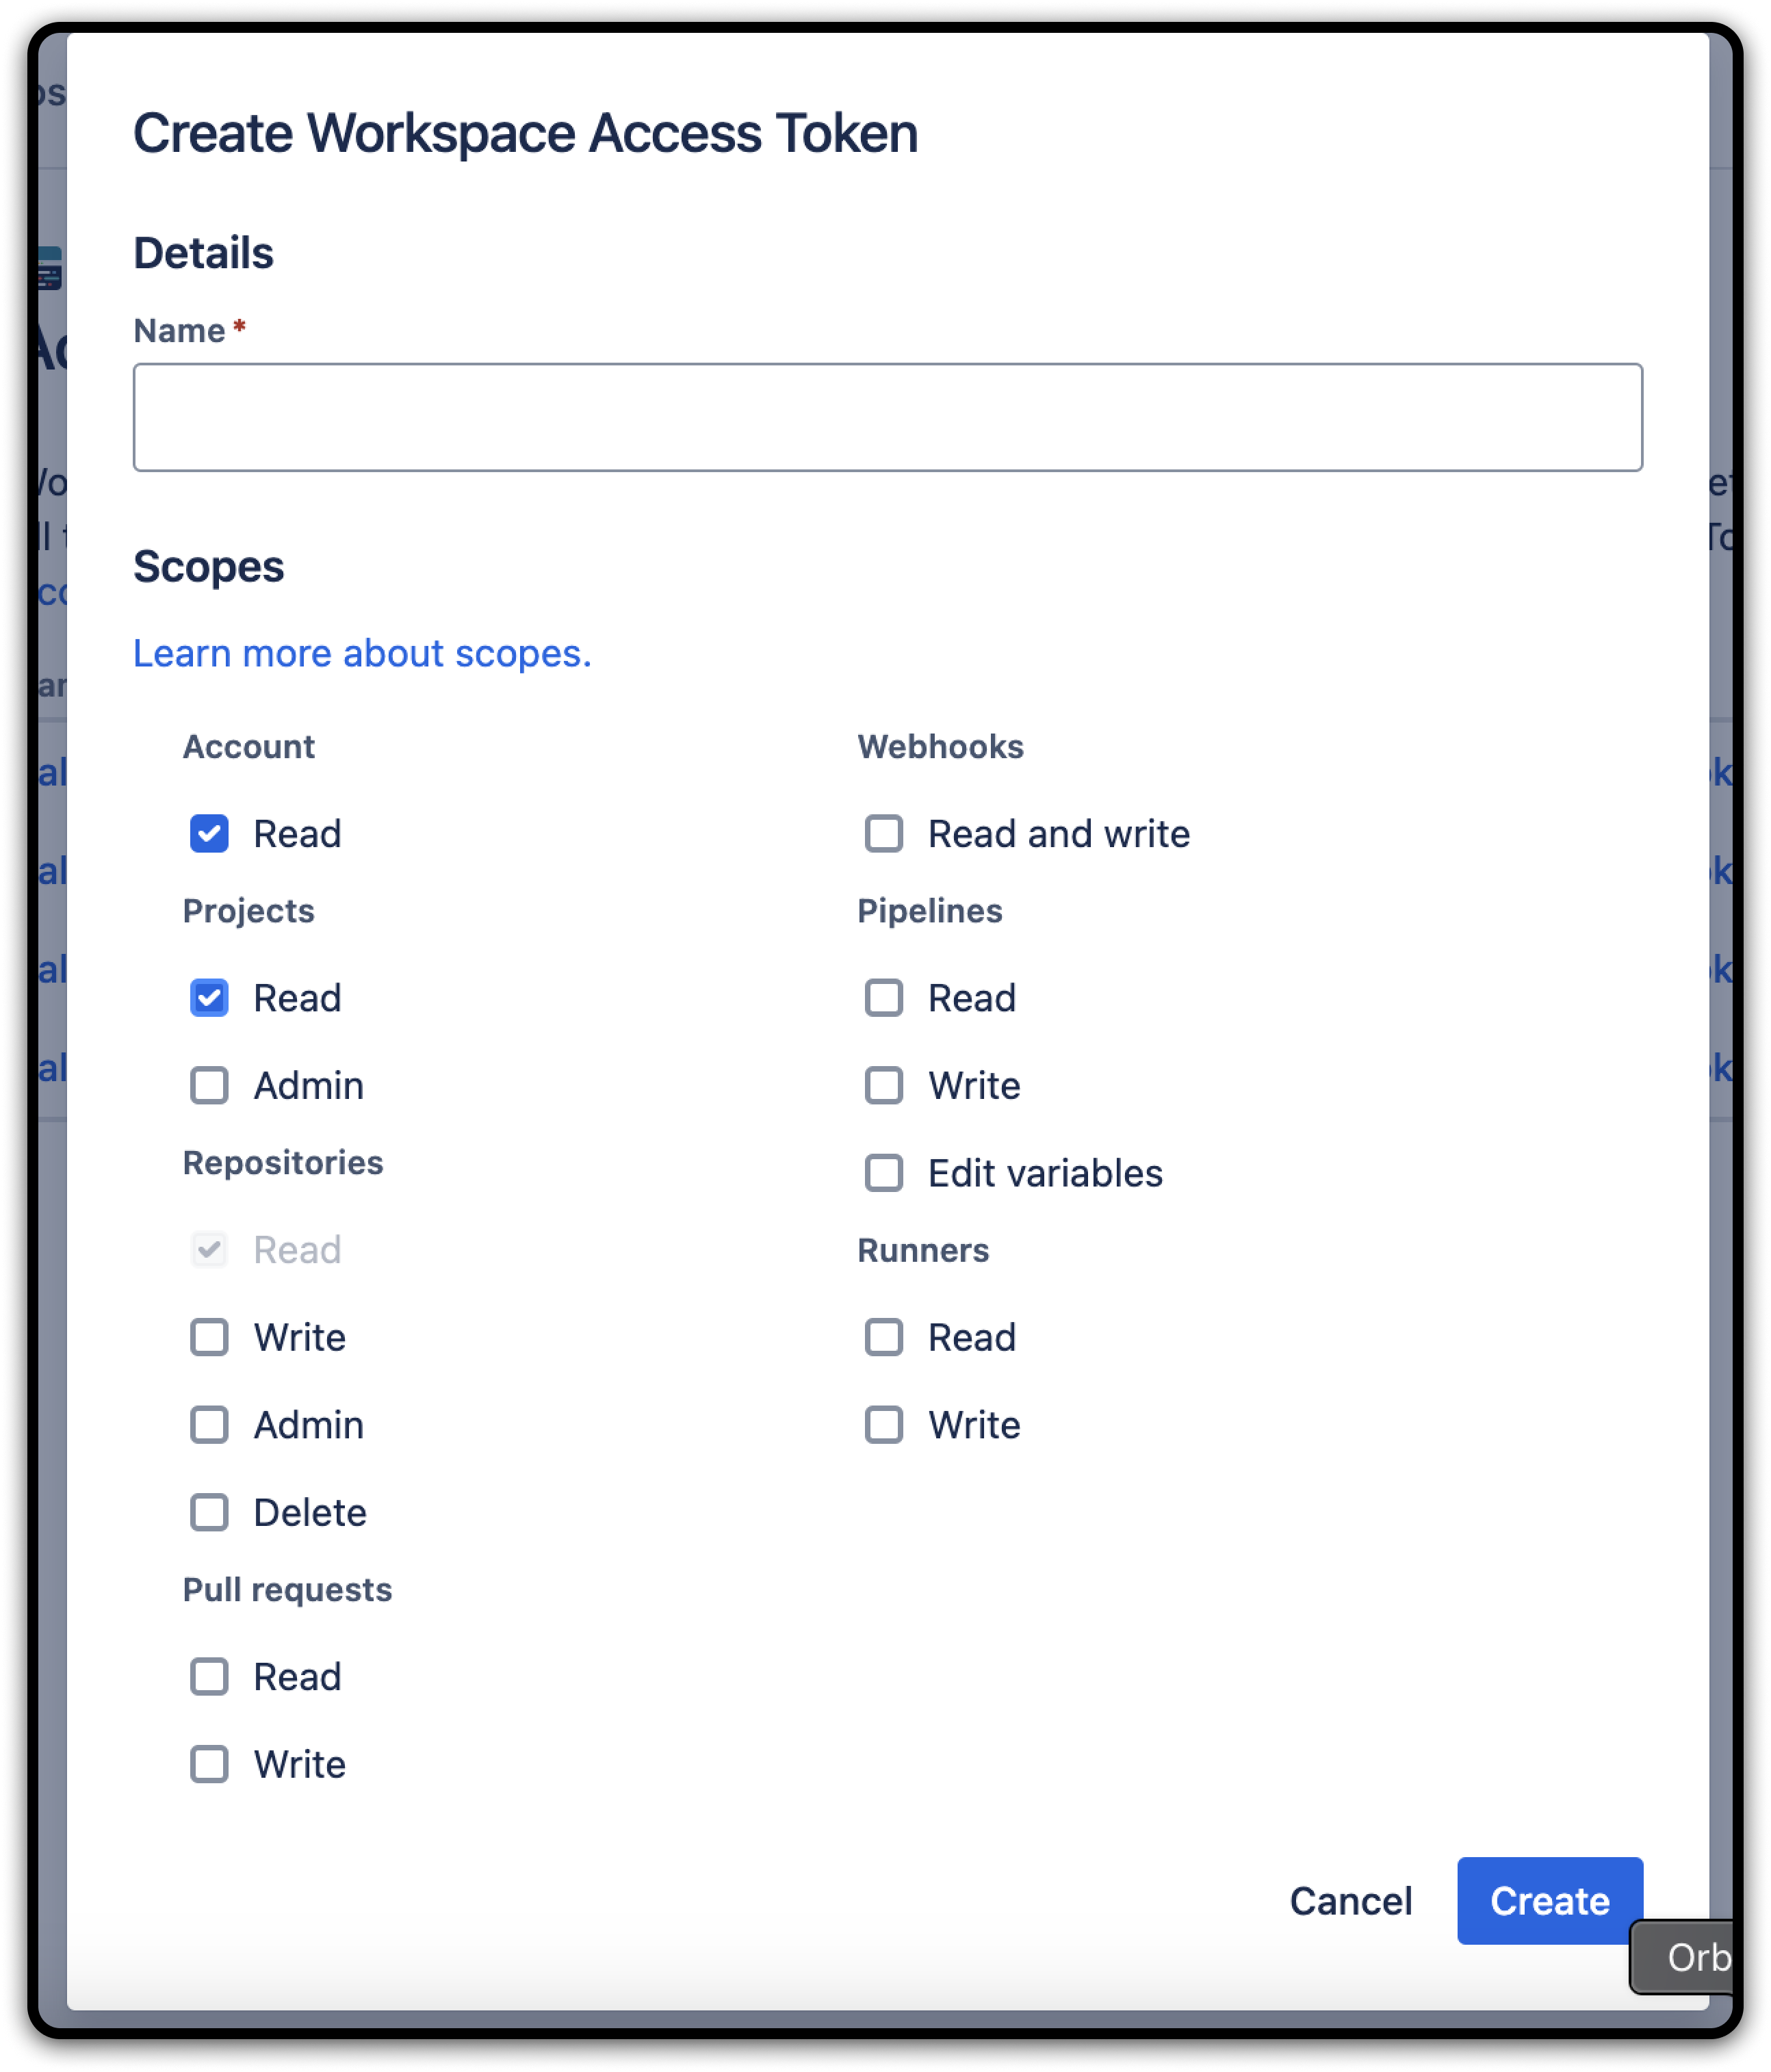Open the Learn more about scopes link
Screen dimensions: 1771x2072
tap(362, 653)
